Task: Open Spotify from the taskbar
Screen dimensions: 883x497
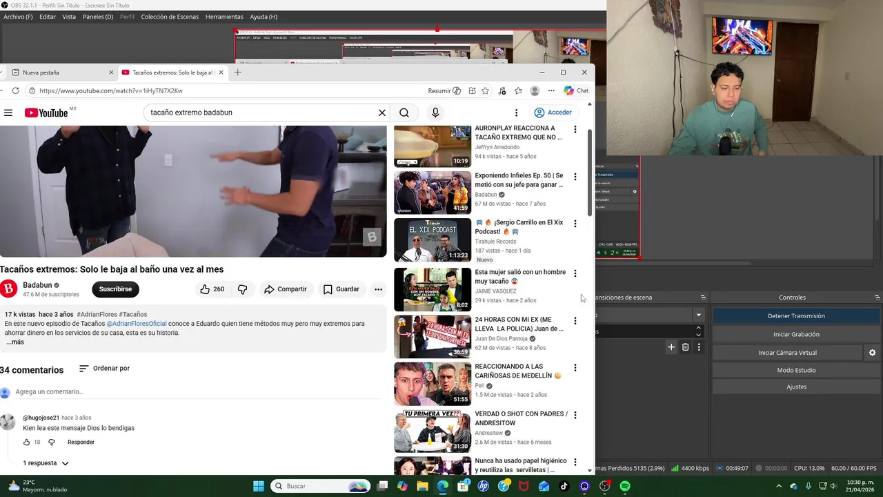Action: click(624, 486)
